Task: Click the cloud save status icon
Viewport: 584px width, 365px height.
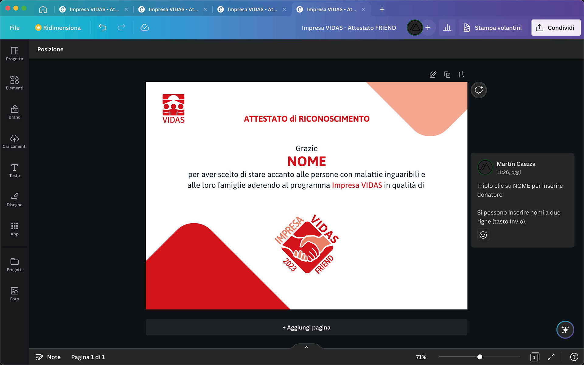Action: tap(145, 28)
